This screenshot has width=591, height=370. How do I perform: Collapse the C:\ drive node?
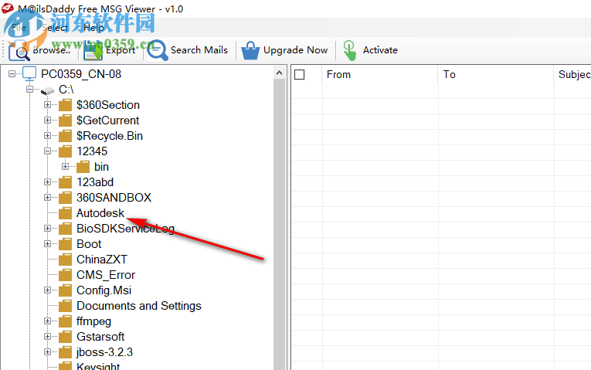pos(30,90)
